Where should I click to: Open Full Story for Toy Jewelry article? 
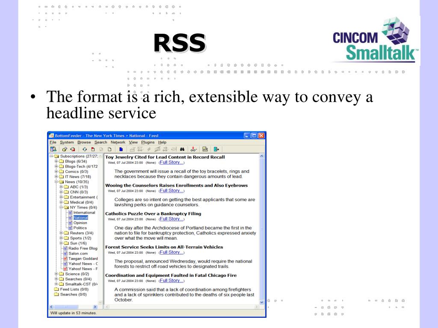point(171,162)
